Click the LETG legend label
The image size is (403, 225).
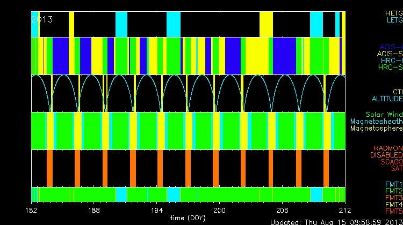pyautogui.click(x=394, y=20)
